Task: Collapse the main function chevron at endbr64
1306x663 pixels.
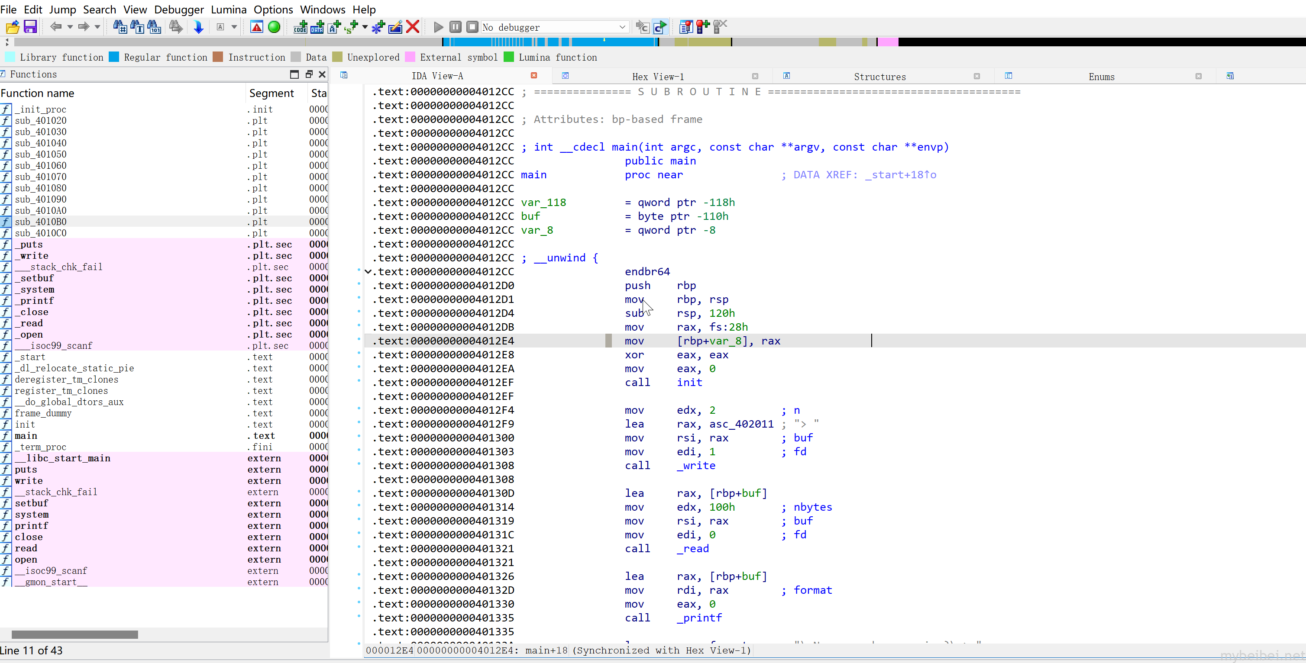Action: 368,272
